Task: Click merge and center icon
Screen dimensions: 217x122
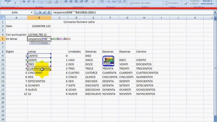Action: (93, 1)
